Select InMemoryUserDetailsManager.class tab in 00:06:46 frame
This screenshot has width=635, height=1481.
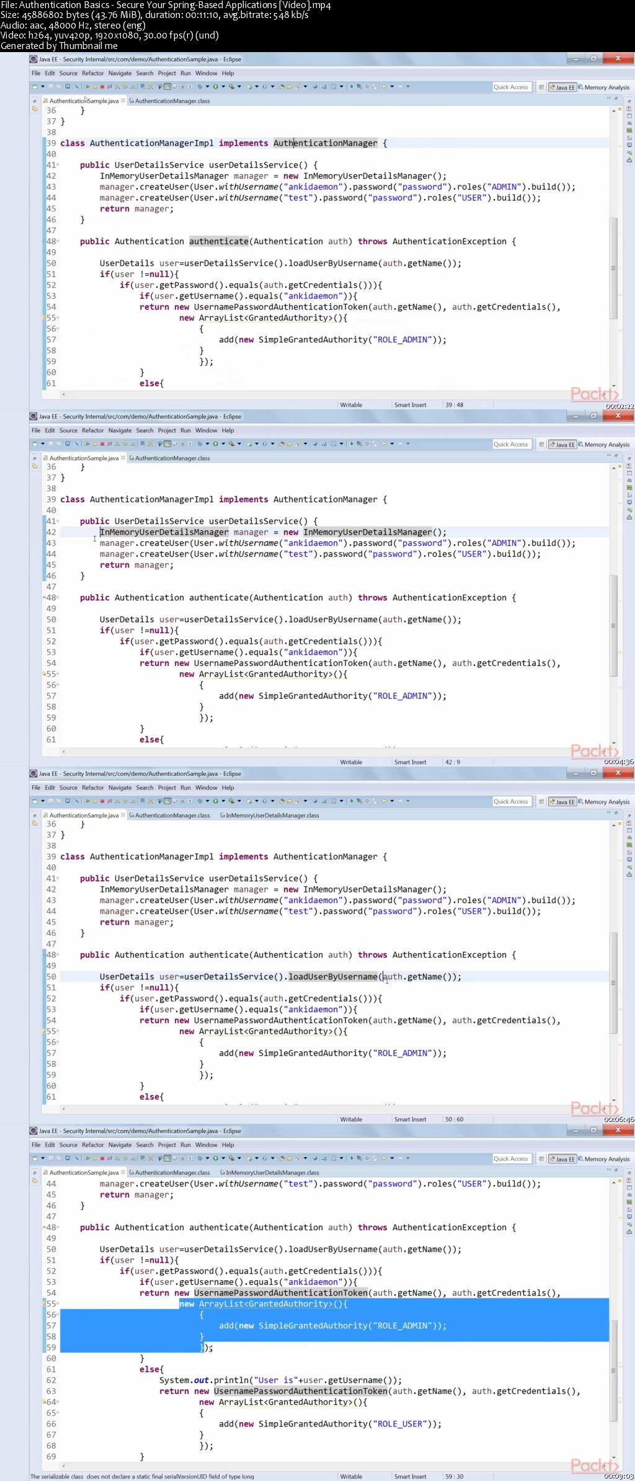[270, 816]
